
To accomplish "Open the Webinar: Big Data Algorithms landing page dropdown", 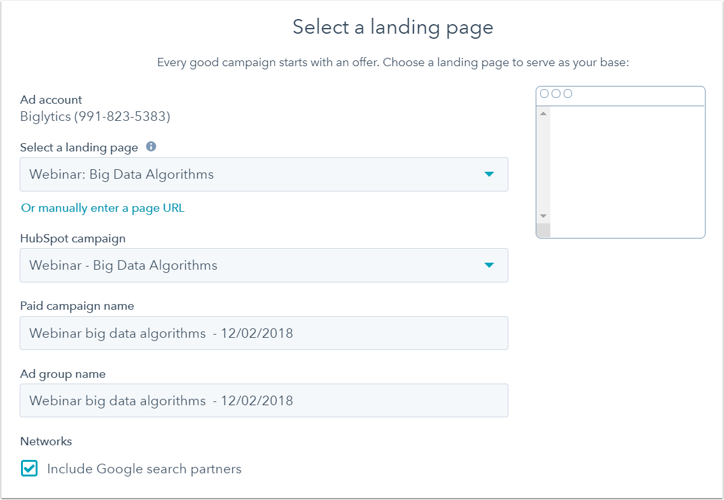I will [x=263, y=174].
